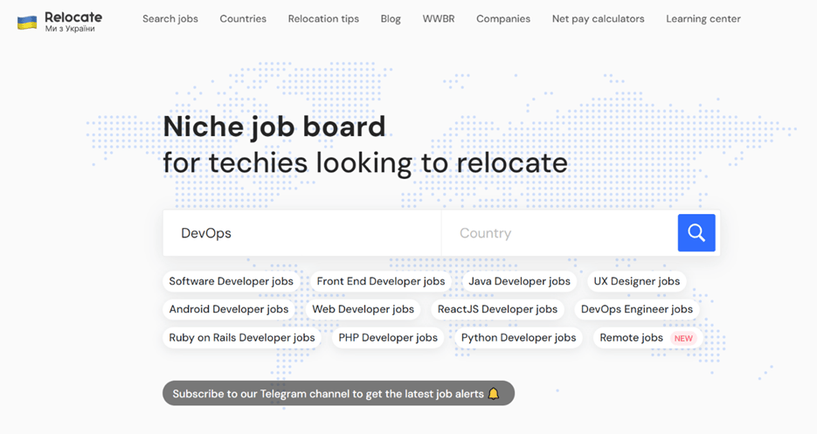The height and width of the screenshot is (434, 817).
Task: Click the blue magnifier search button
Action: click(x=696, y=233)
